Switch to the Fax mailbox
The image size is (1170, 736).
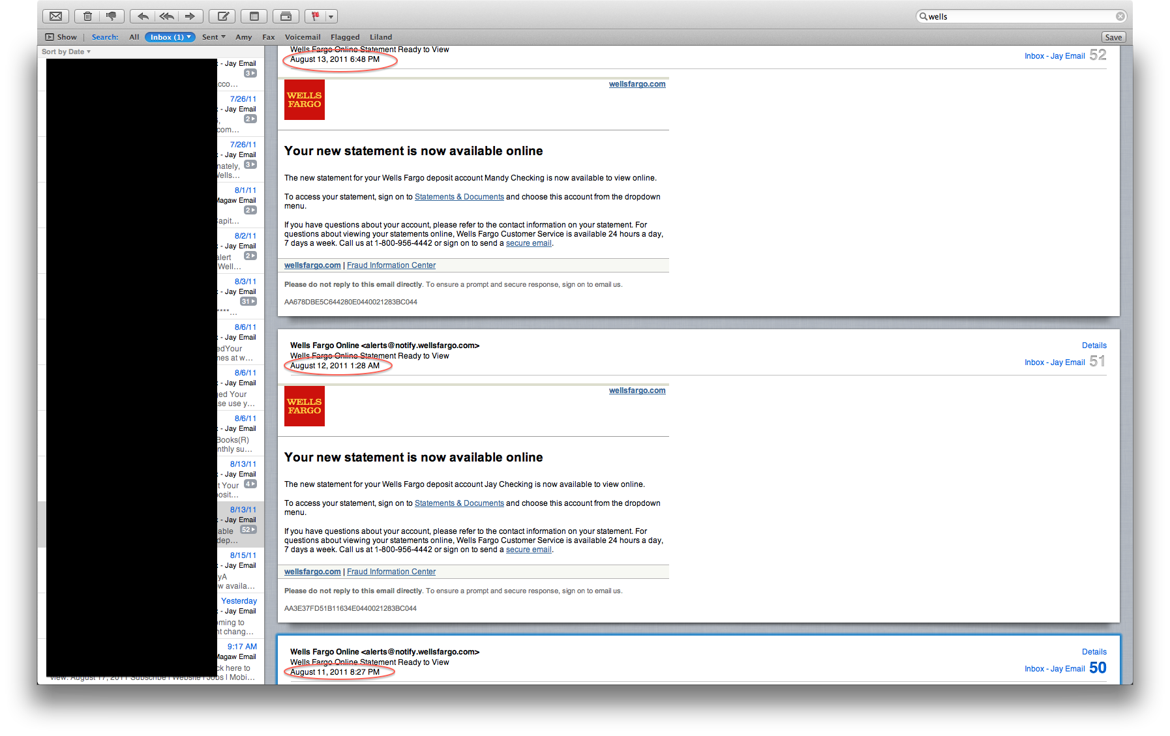click(x=269, y=37)
